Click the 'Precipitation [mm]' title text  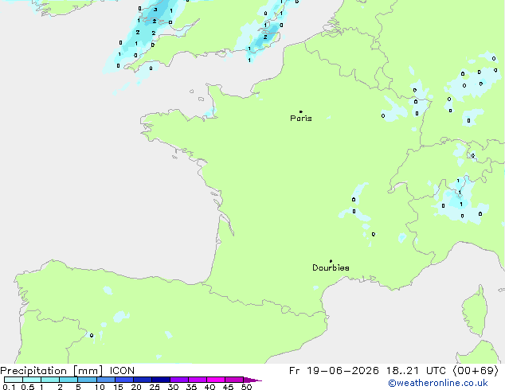coord(52,371)
